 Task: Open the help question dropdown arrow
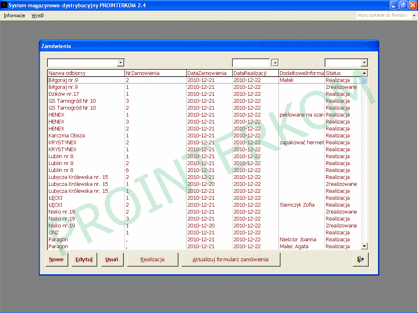(414, 15)
